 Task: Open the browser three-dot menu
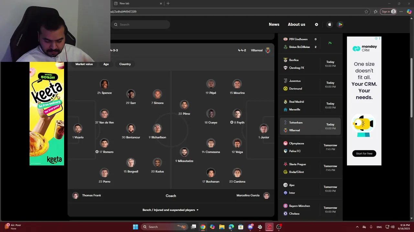(x=401, y=12)
